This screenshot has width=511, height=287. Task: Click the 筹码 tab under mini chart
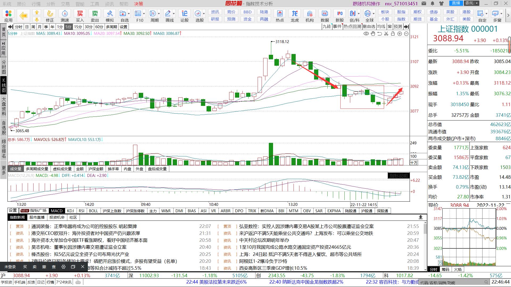point(445,269)
